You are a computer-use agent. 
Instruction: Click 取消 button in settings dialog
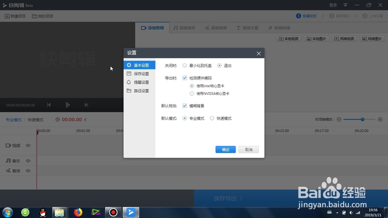pyautogui.click(x=248, y=149)
